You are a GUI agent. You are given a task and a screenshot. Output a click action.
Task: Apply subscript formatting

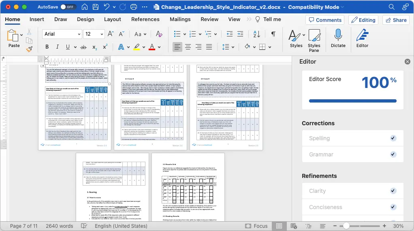pyautogui.click(x=94, y=47)
